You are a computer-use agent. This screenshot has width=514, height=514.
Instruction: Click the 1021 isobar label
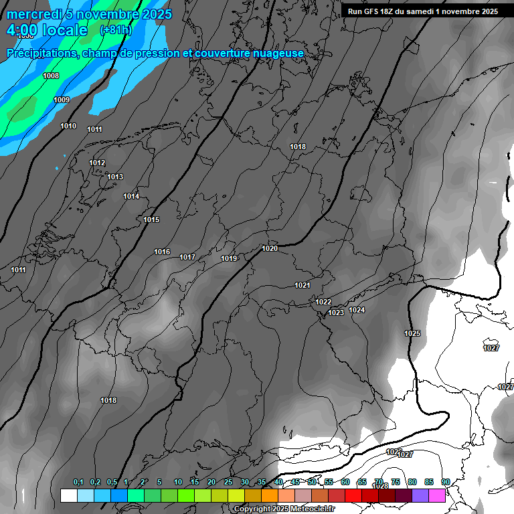[303, 285]
